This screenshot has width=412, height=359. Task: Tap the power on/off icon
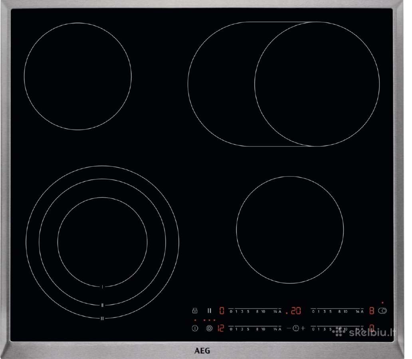coord(195,328)
